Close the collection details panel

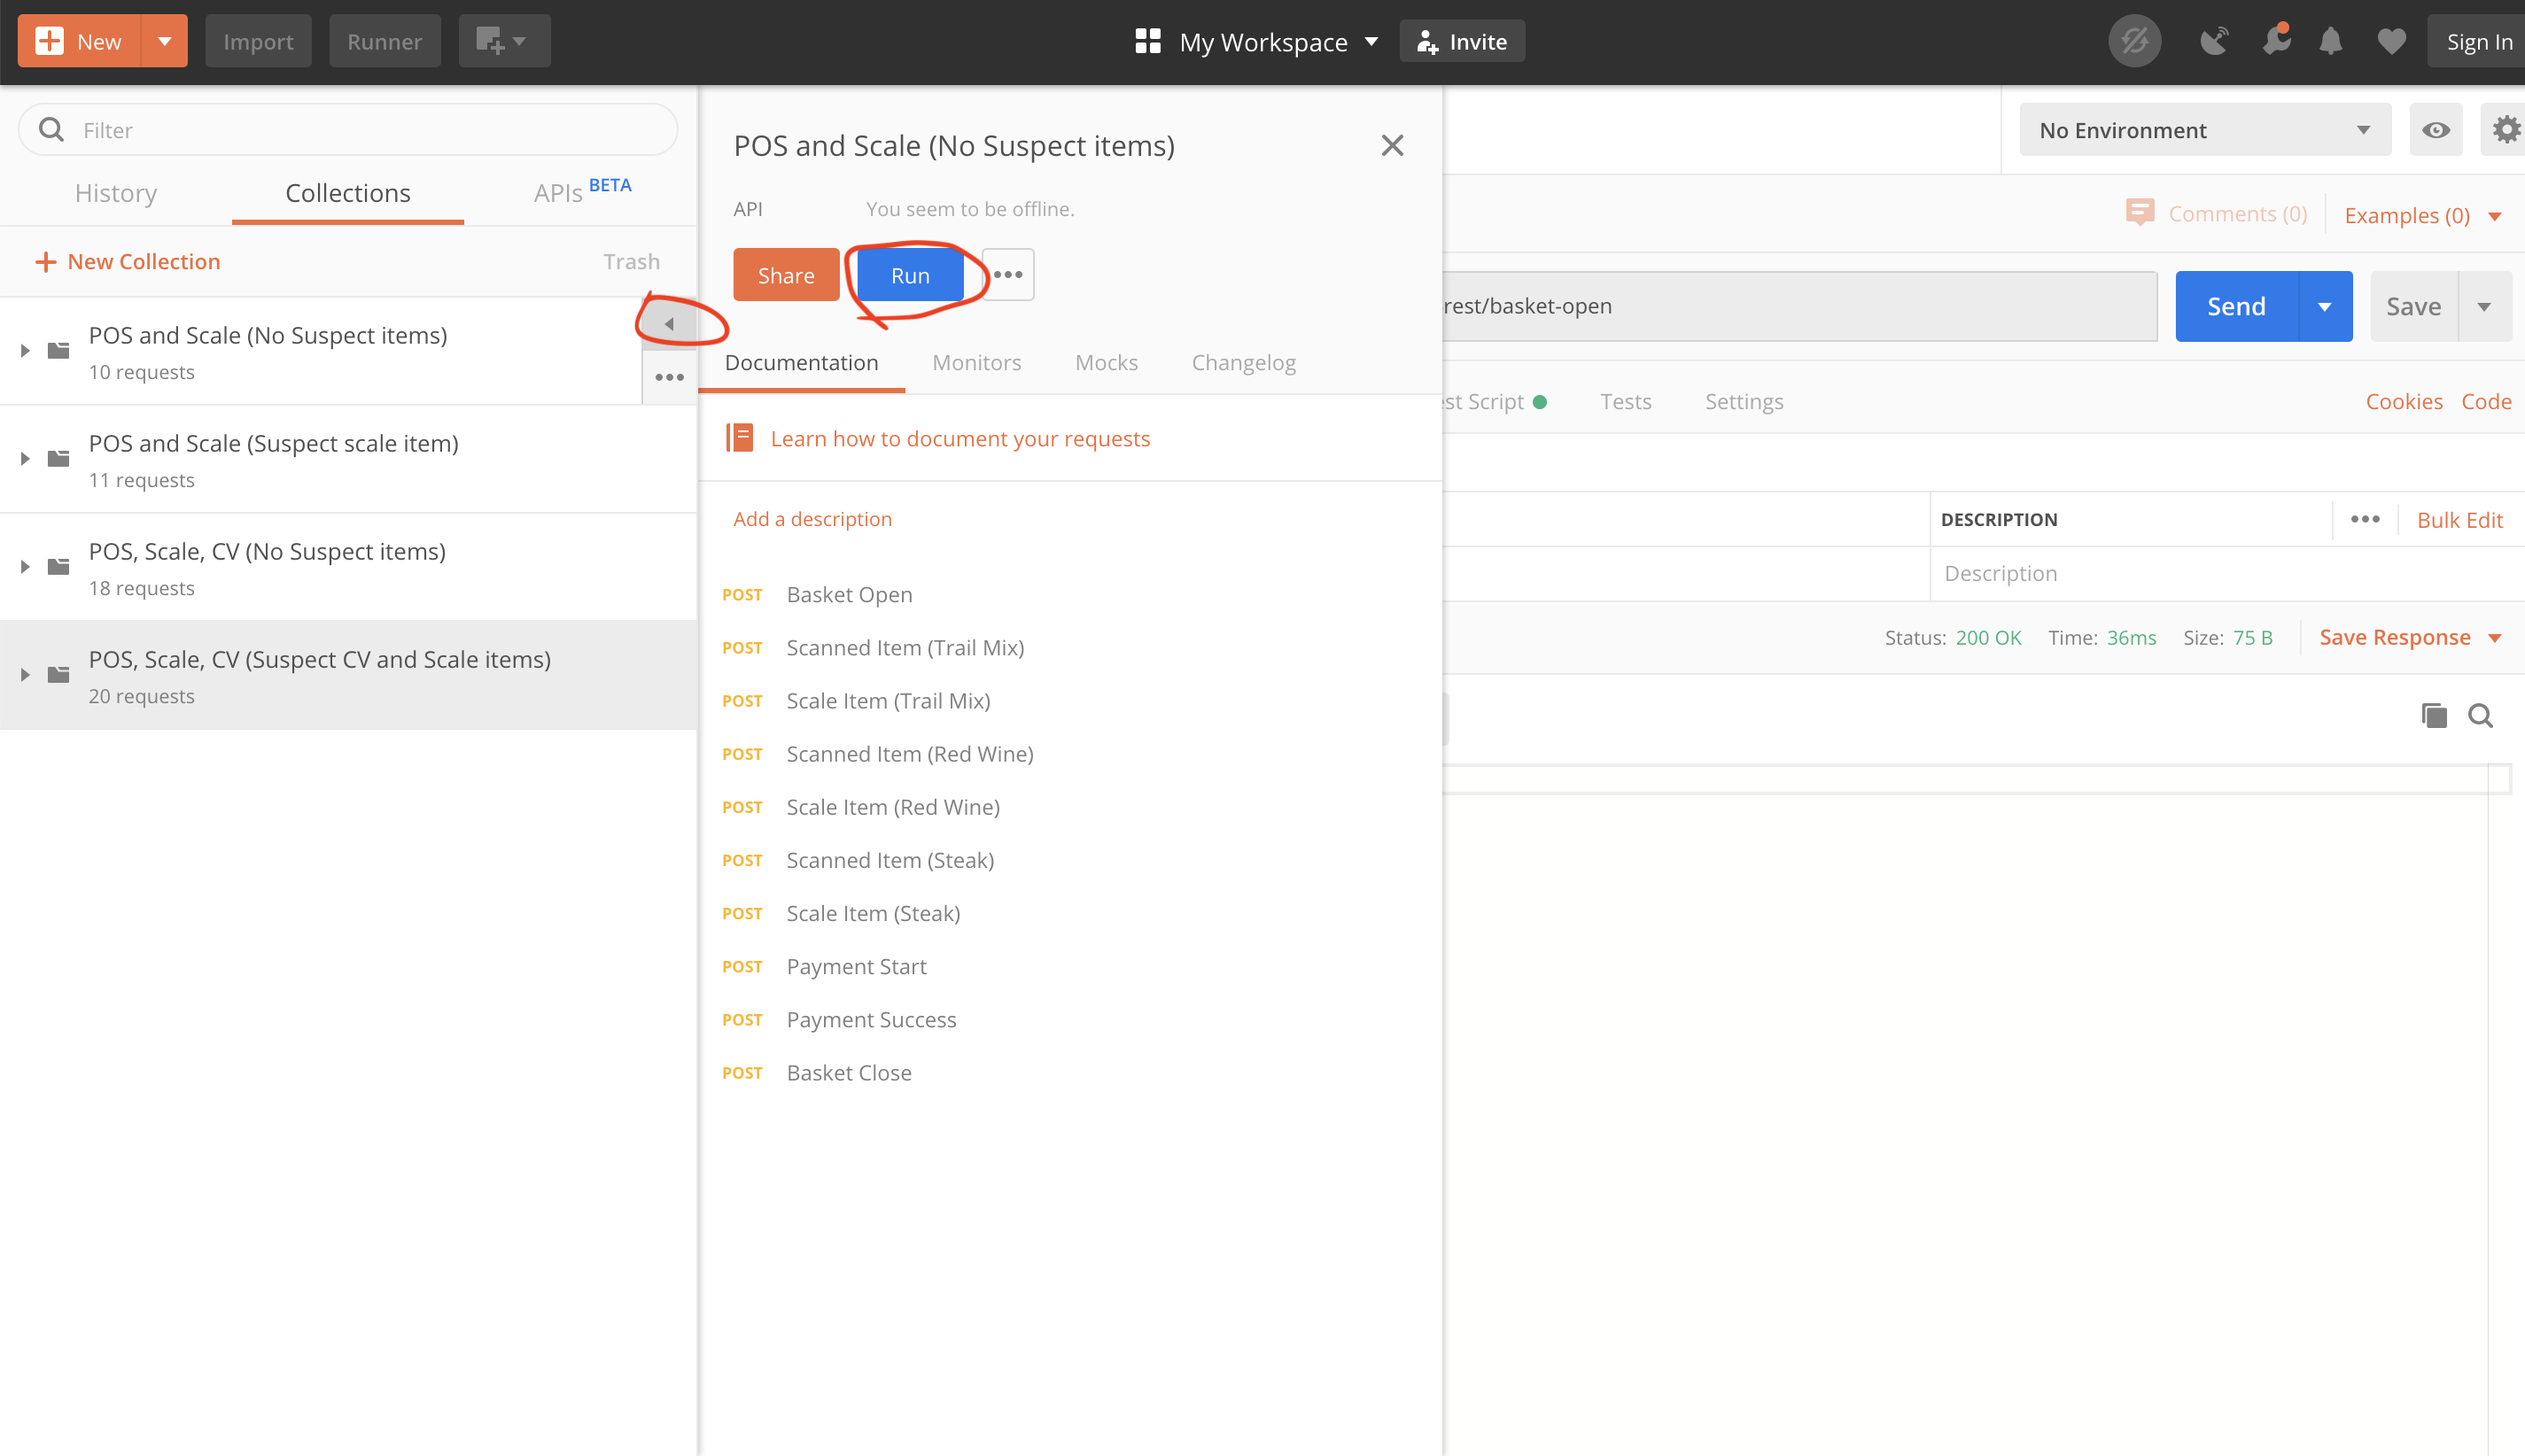[1392, 145]
